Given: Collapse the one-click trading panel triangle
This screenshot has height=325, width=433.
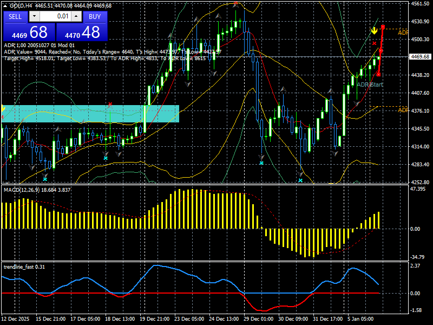Looking at the screenshot, I should tap(5, 6).
